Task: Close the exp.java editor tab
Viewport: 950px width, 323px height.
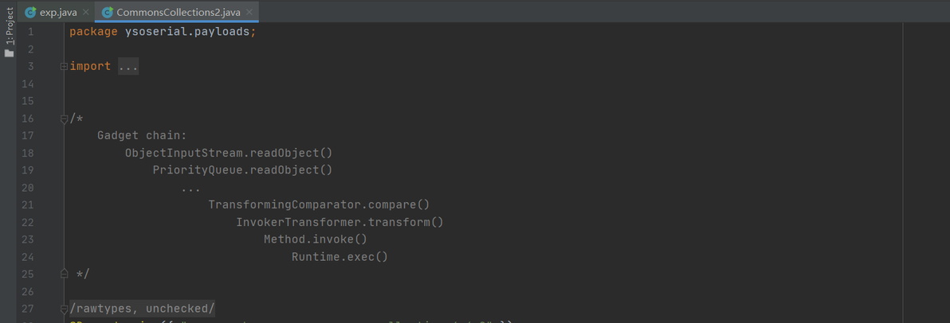Action: click(x=86, y=13)
